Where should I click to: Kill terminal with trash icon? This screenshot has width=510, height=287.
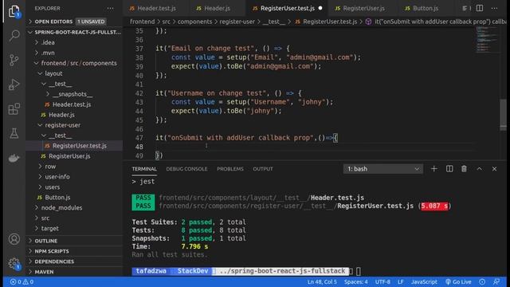[x=464, y=169]
